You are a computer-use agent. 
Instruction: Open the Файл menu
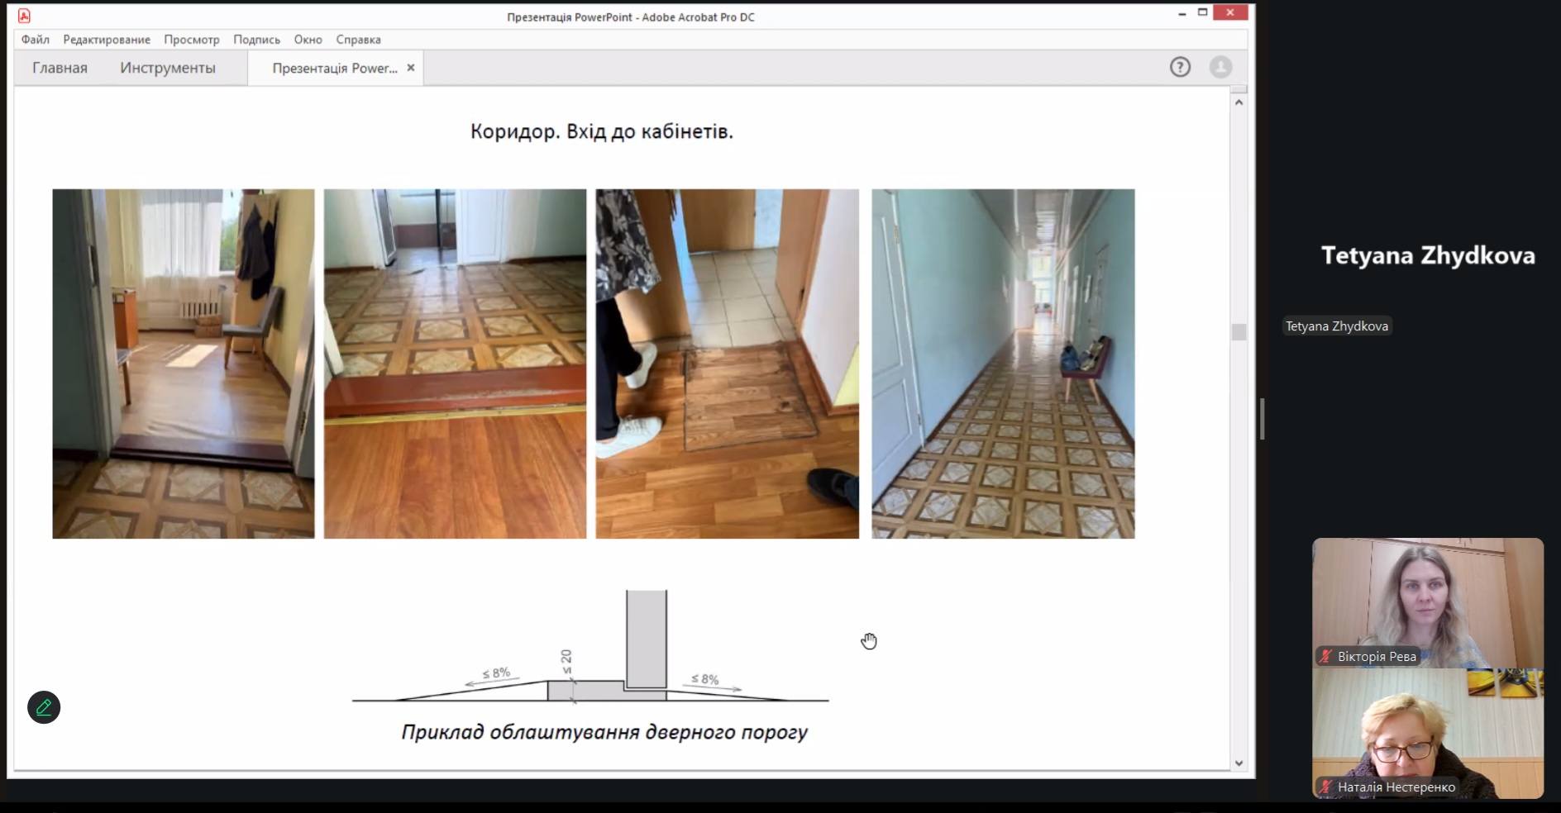pos(36,40)
